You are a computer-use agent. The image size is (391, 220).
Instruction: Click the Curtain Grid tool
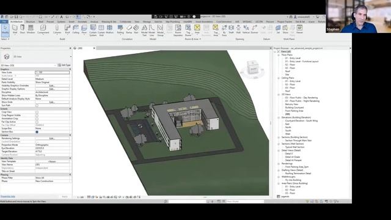point(101,30)
